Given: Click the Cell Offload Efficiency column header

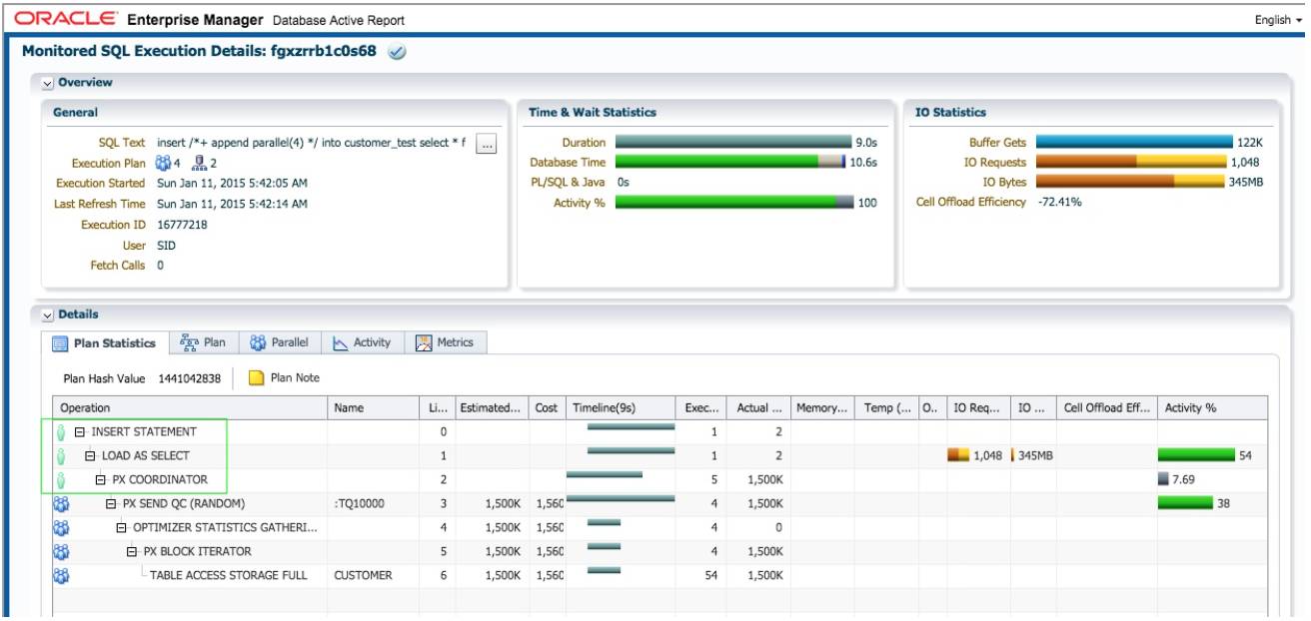Looking at the screenshot, I should 1106,408.
